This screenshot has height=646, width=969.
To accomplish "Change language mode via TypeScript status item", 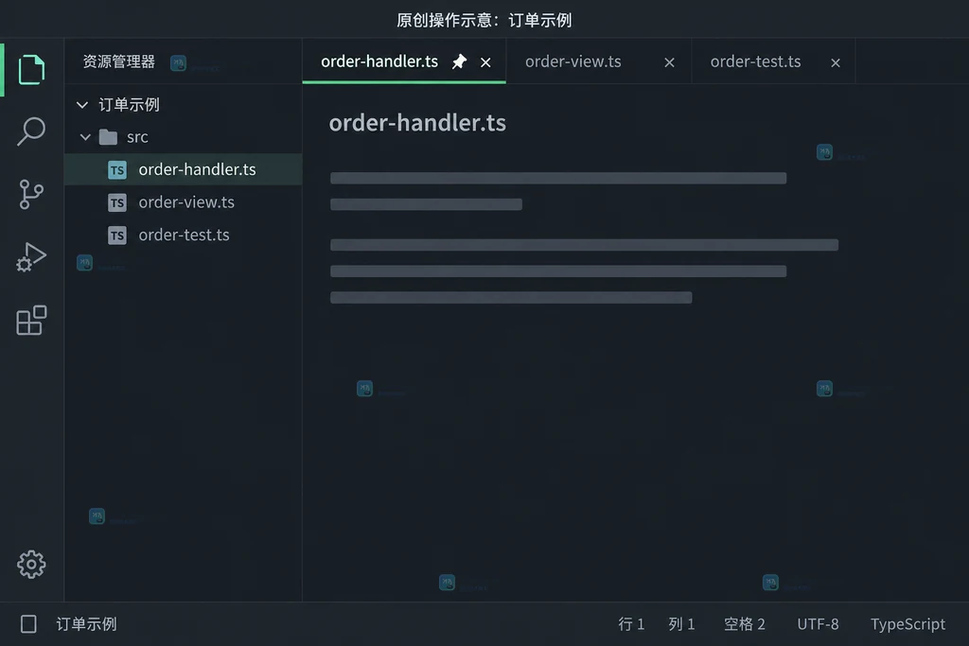I will (x=907, y=623).
